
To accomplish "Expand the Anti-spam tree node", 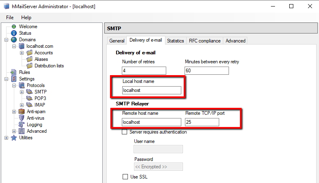I will coord(14,112).
